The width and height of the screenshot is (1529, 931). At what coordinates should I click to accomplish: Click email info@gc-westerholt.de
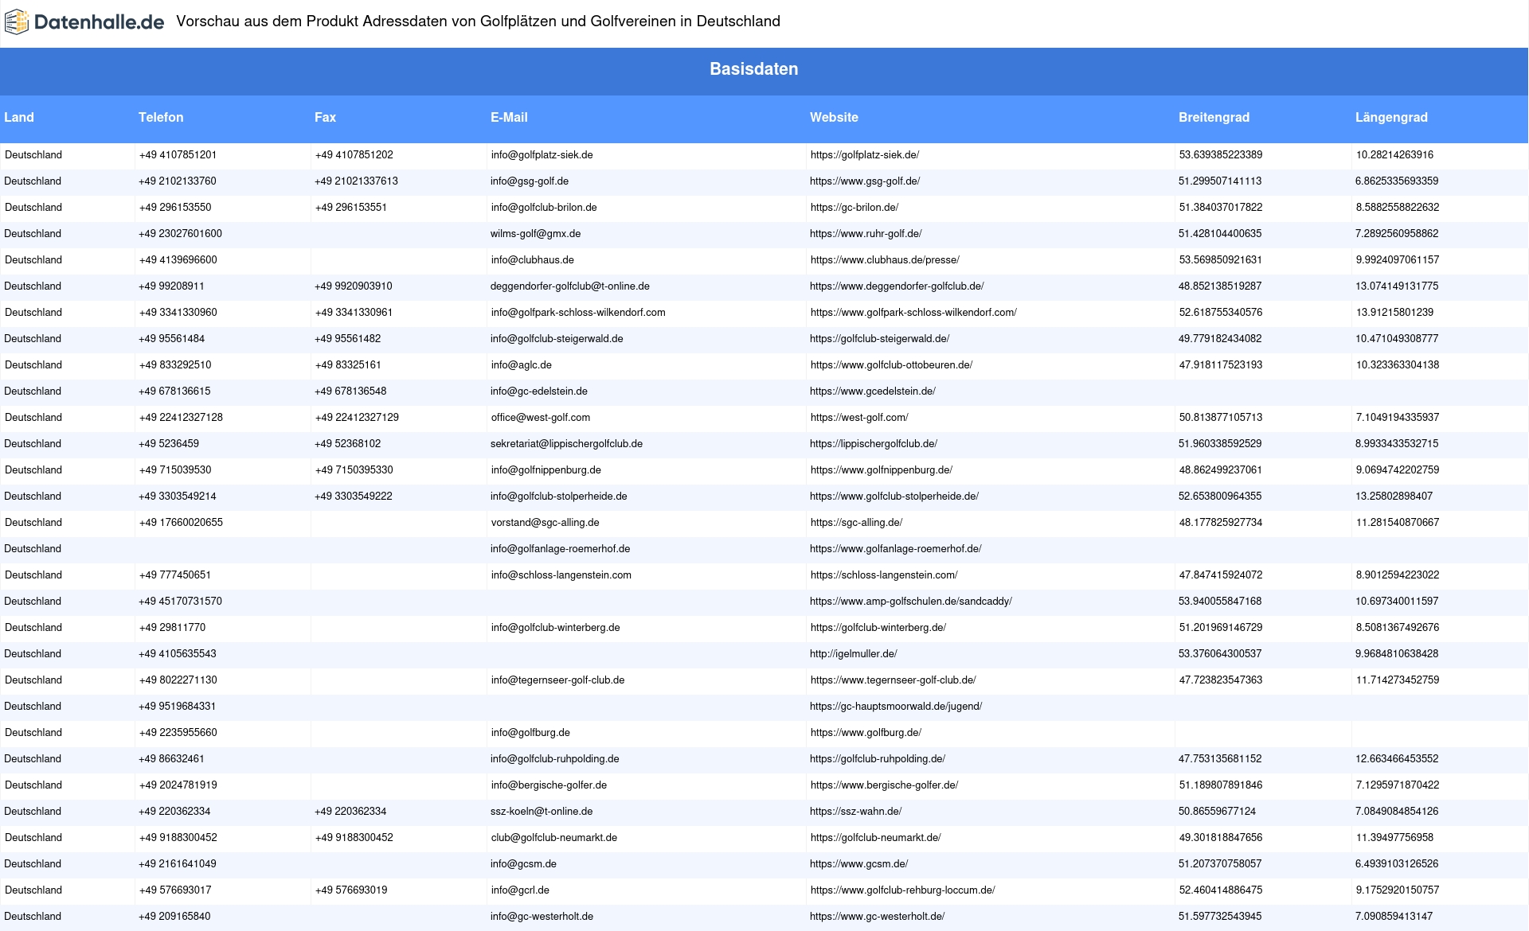pos(542,917)
